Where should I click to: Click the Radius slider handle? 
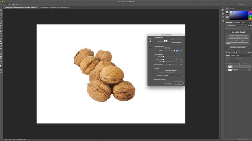[x=174, y=51]
